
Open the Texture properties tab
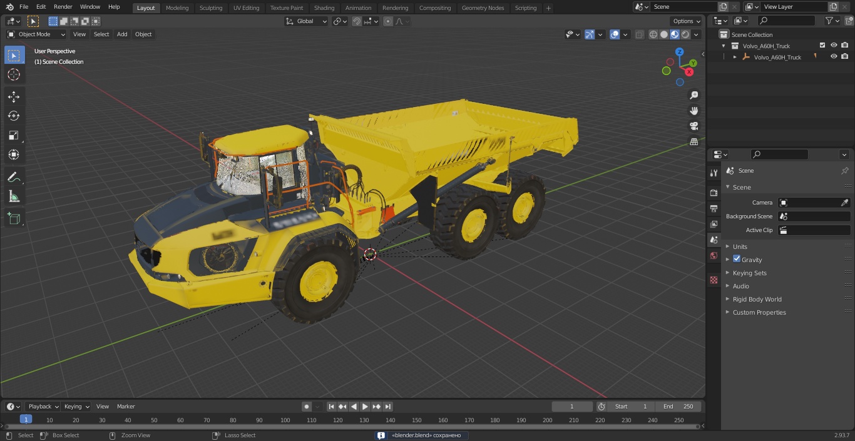click(714, 280)
